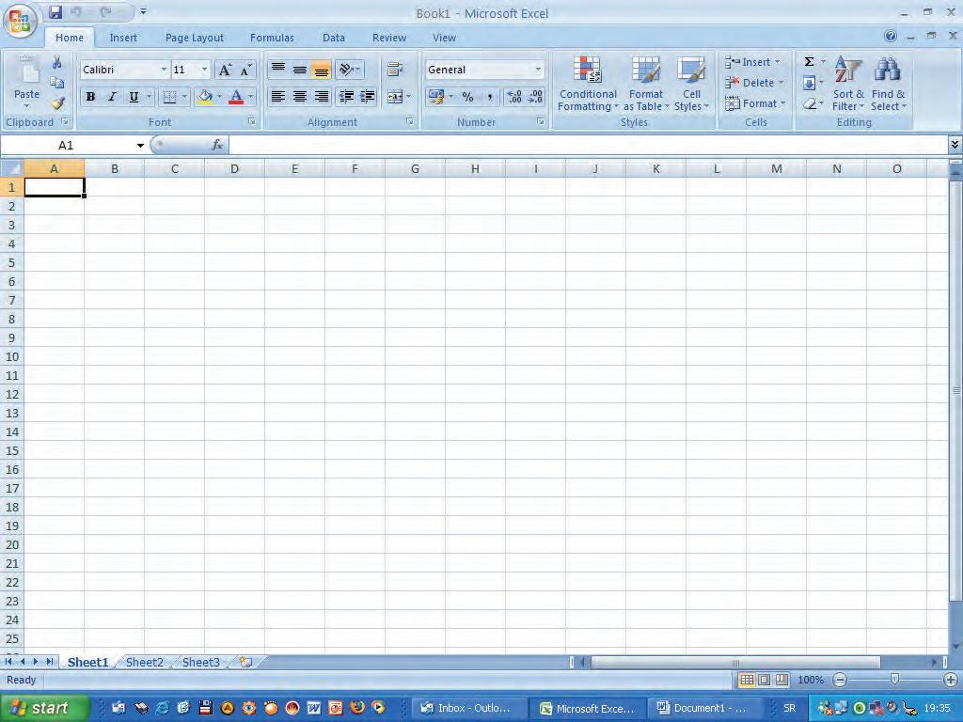Select the Sheet2 worksheet tab
Image resolution: width=963 pixels, height=722 pixels.
pos(144,662)
